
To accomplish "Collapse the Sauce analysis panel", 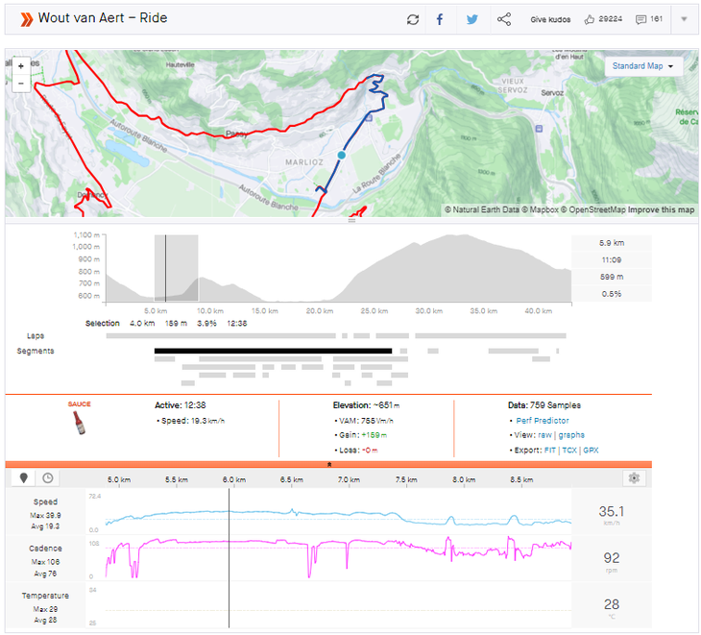I will coord(329,464).
